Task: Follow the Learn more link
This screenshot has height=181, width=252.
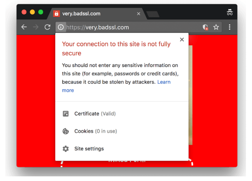Action: (164, 82)
